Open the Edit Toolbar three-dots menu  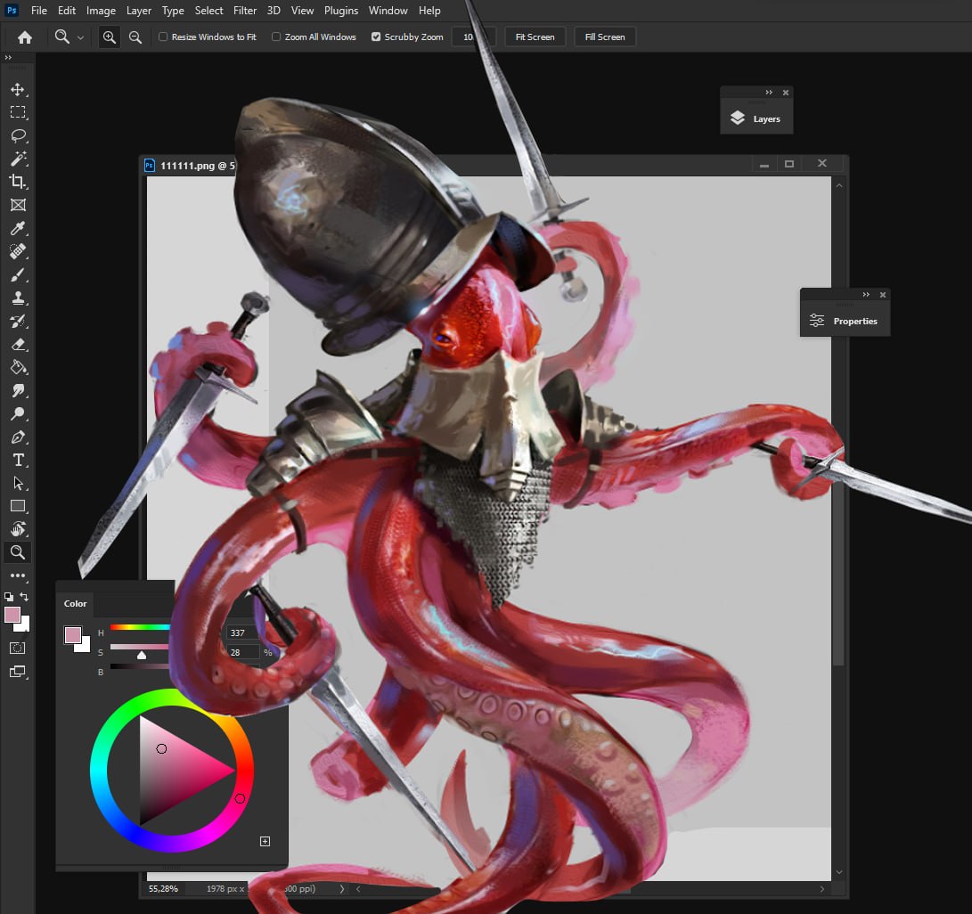point(17,575)
